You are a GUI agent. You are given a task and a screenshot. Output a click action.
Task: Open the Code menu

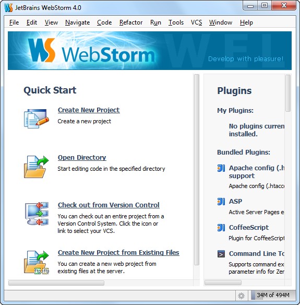tap(104, 22)
